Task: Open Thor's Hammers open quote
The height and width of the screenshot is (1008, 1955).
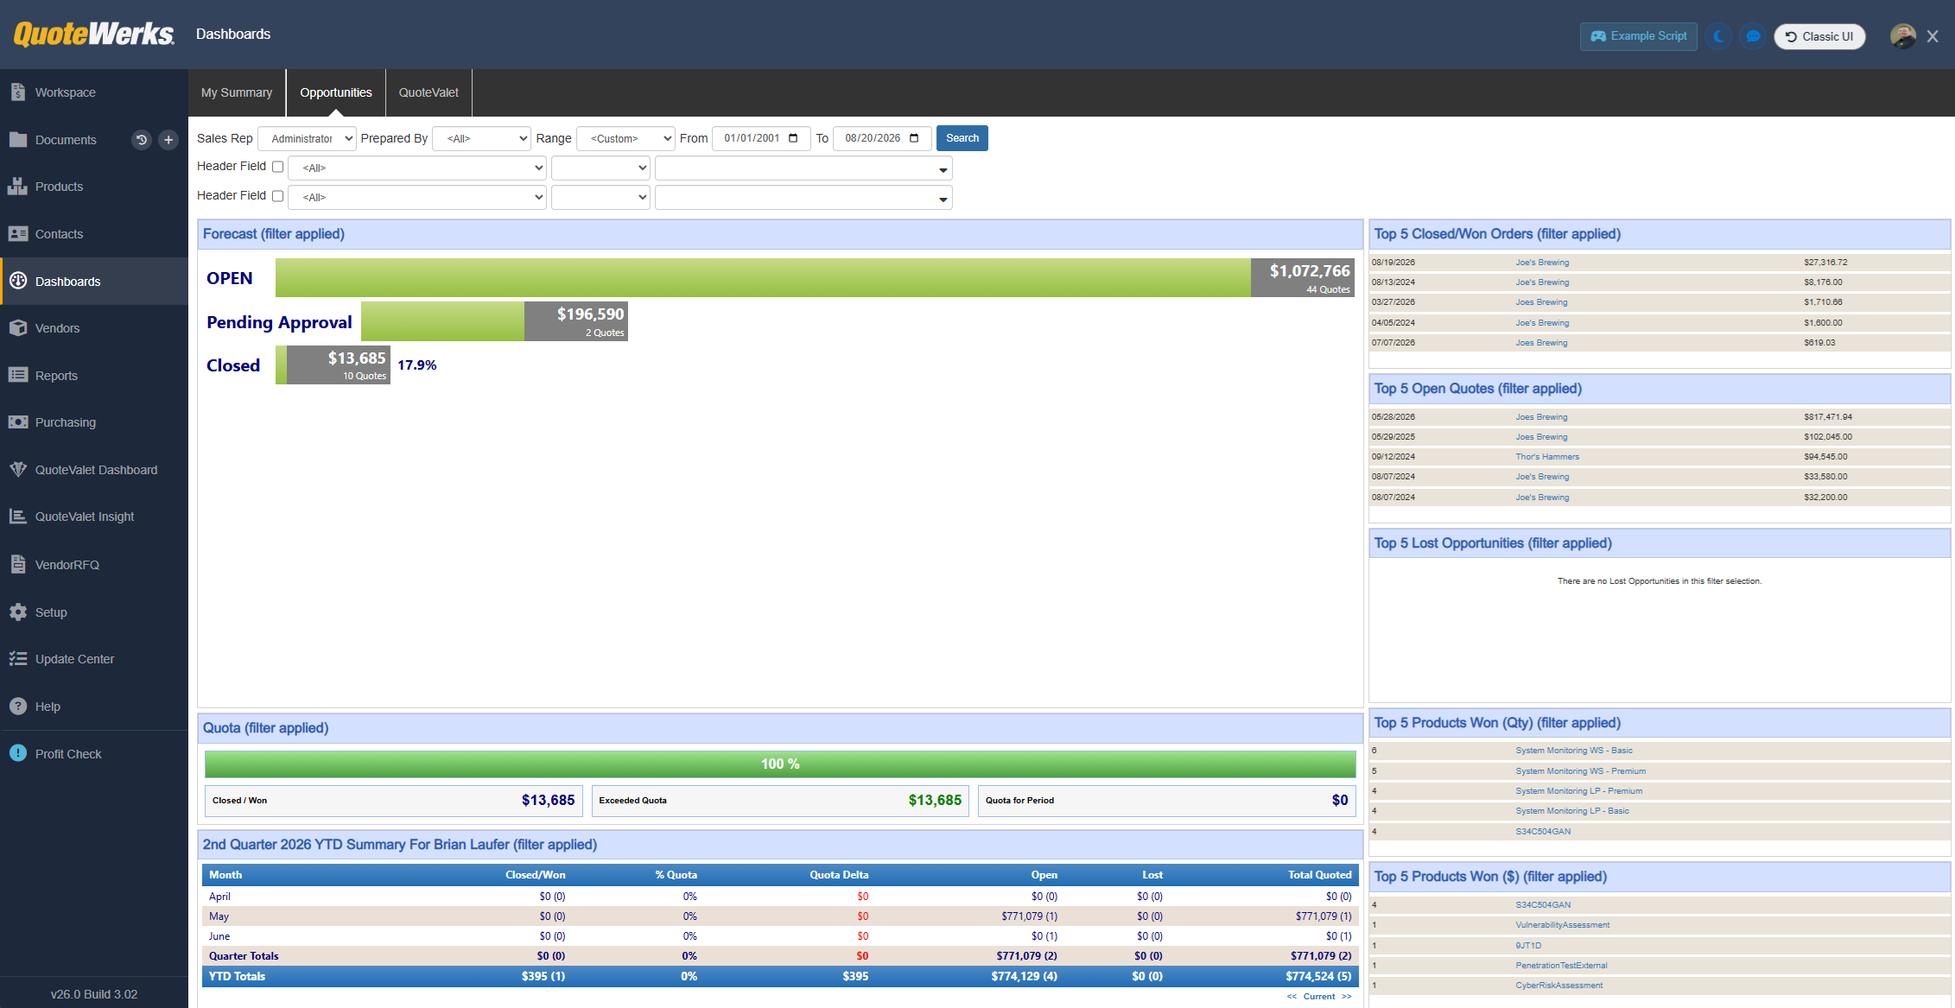Action: pos(1547,456)
